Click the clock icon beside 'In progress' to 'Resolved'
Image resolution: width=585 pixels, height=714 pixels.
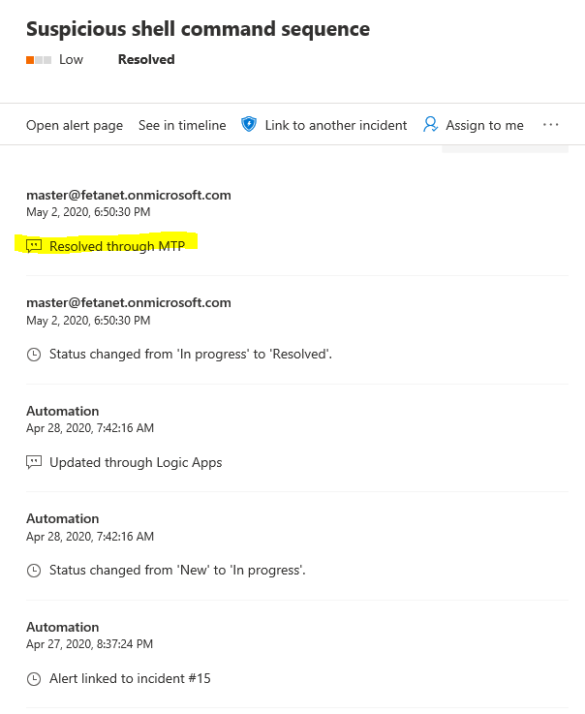(x=34, y=355)
